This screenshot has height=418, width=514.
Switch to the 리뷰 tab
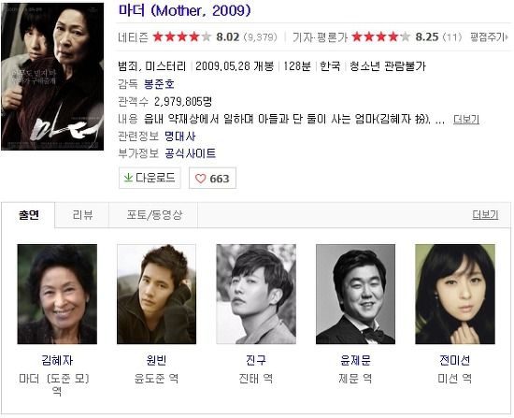click(x=82, y=215)
